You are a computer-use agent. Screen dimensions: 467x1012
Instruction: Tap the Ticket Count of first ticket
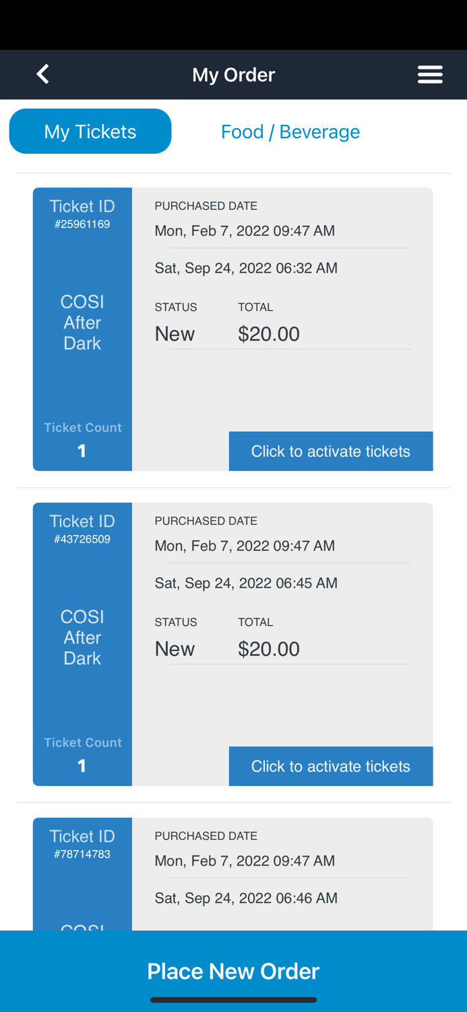pyautogui.click(x=82, y=440)
